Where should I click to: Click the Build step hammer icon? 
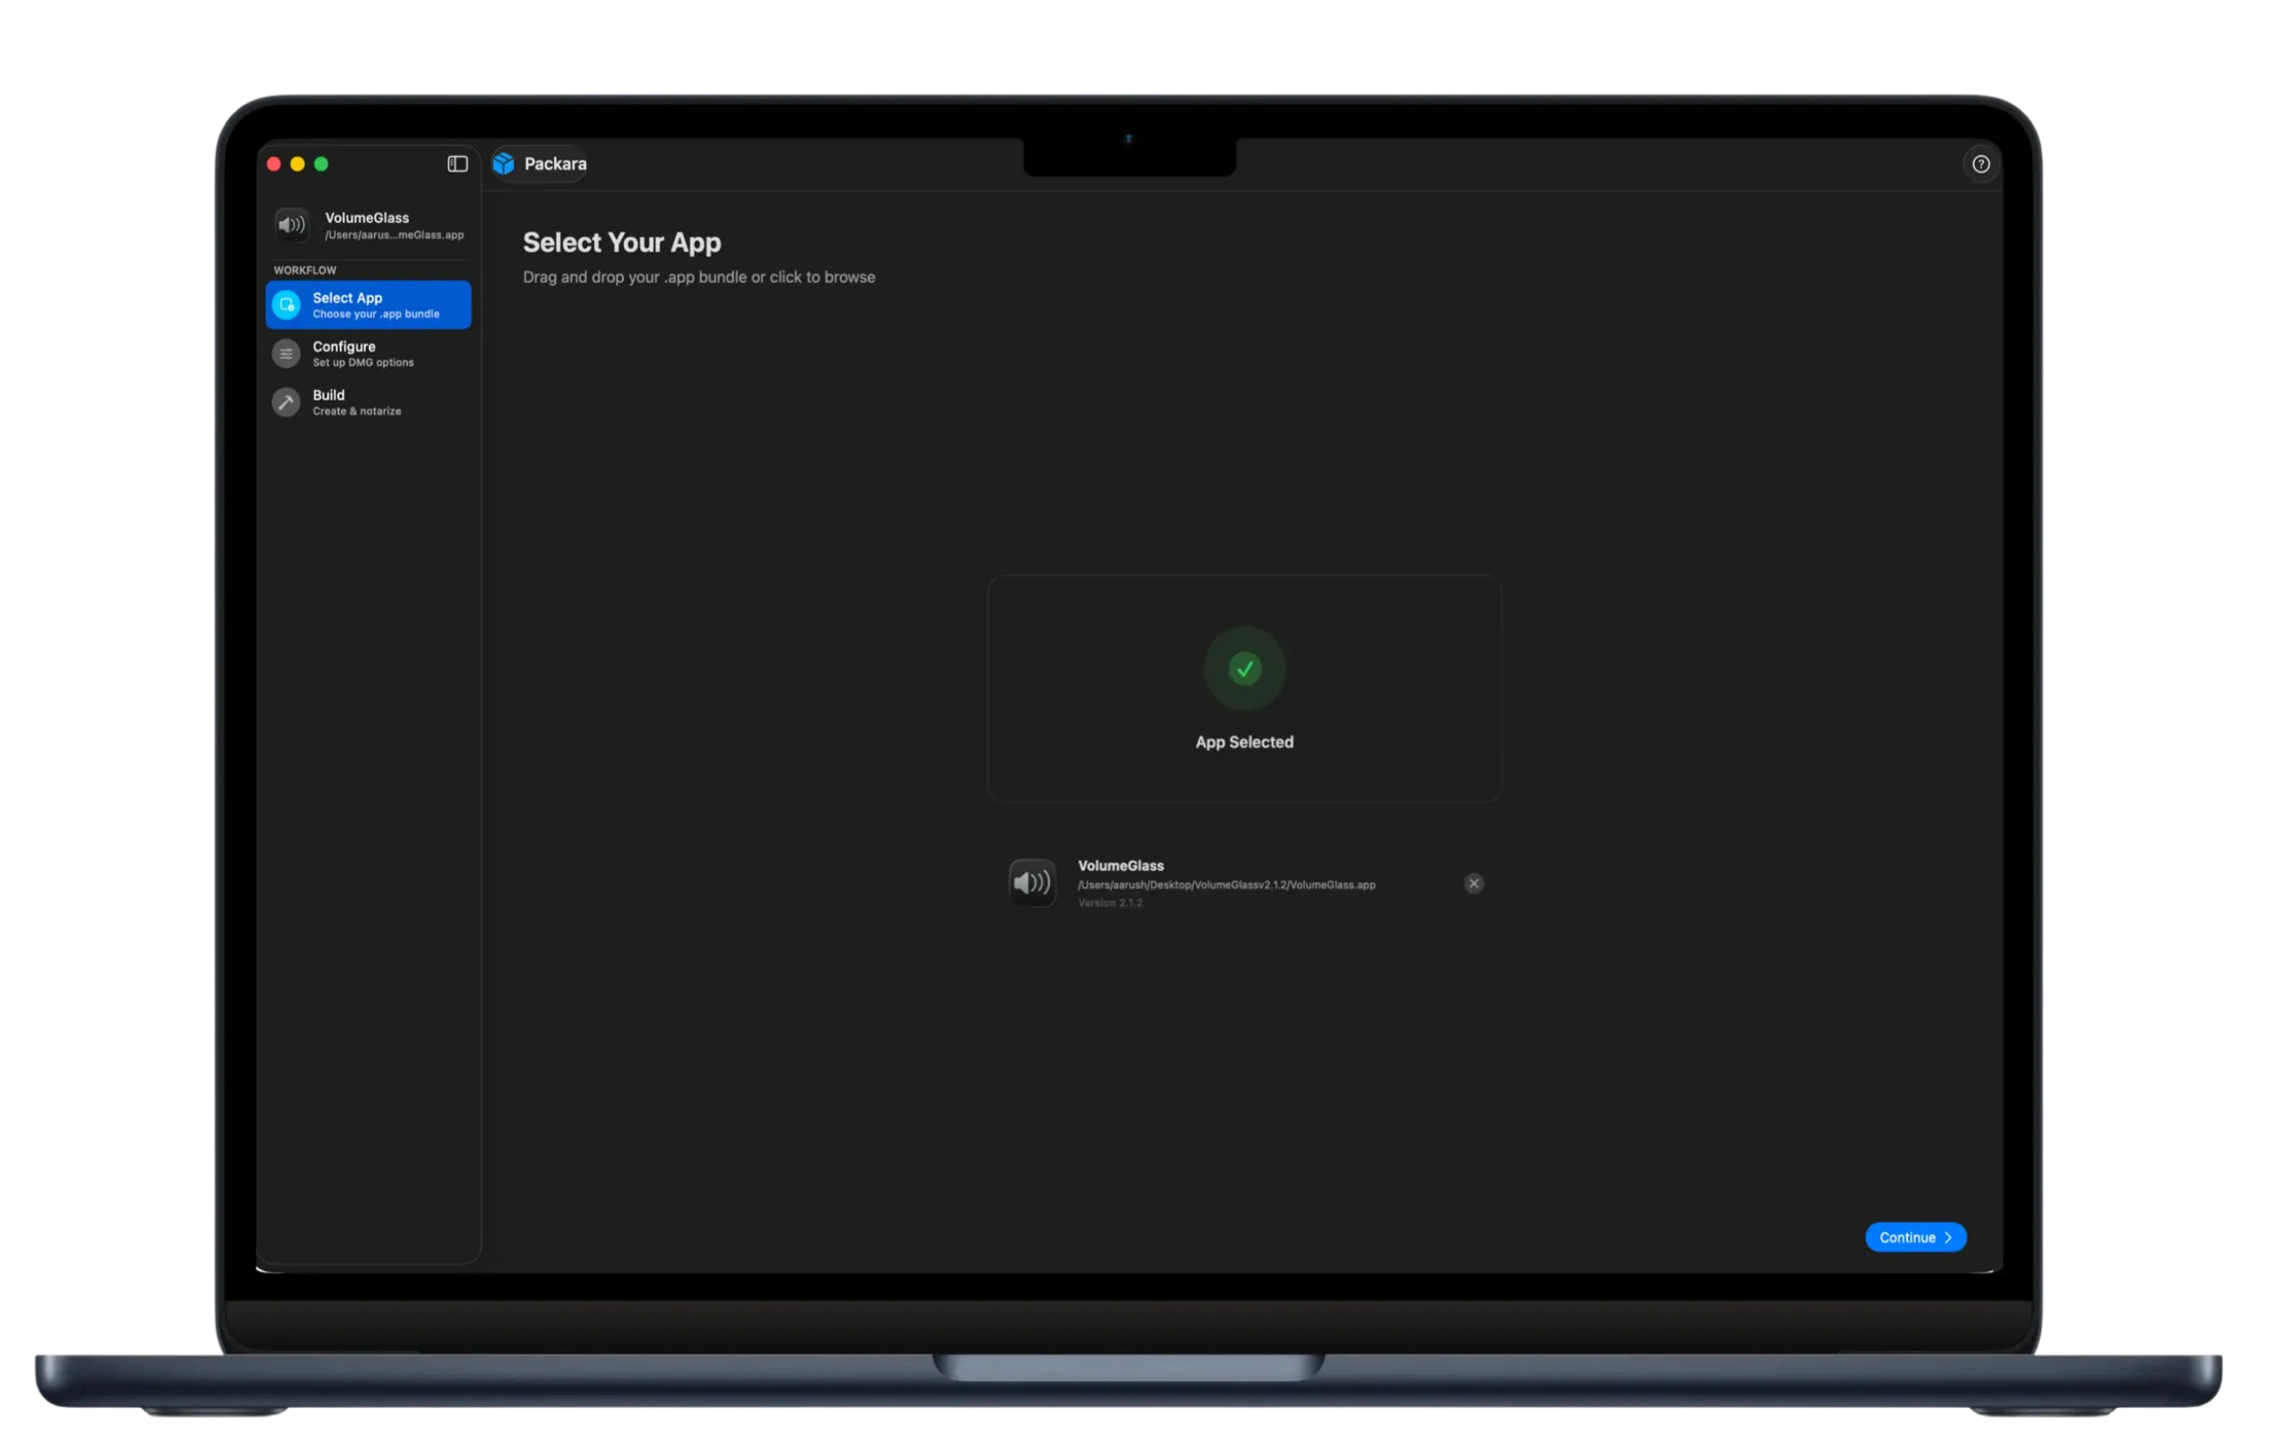click(x=286, y=402)
